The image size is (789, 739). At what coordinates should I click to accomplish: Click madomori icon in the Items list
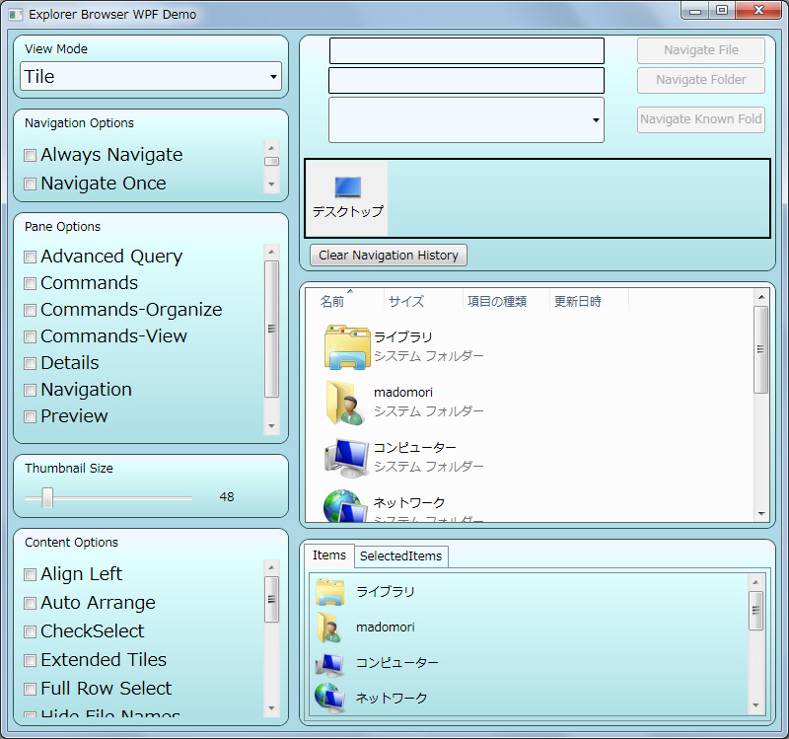tap(330, 628)
